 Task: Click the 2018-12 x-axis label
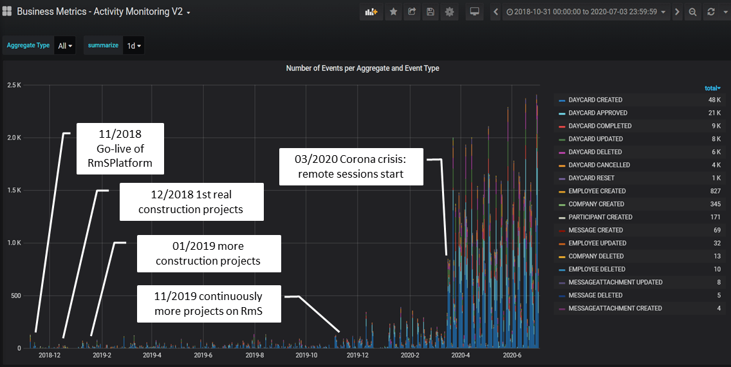coord(49,355)
